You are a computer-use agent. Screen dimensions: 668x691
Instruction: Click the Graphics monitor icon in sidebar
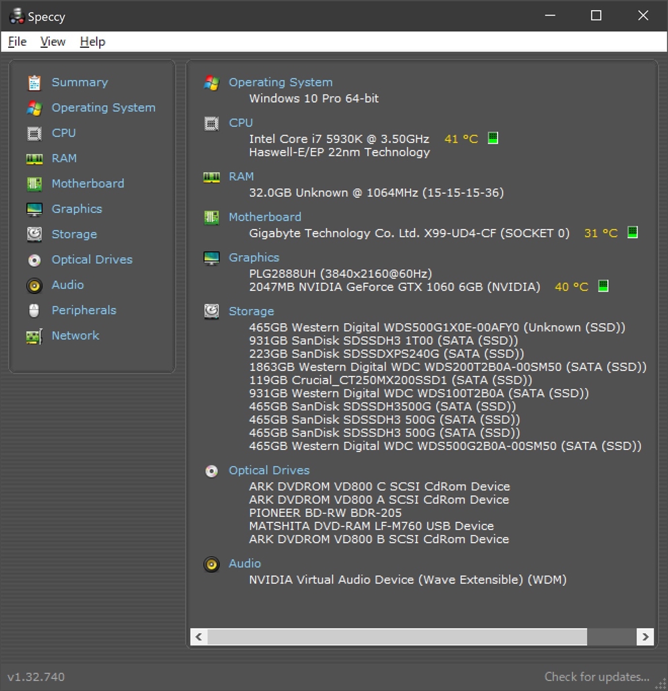pyautogui.click(x=34, y=209)
